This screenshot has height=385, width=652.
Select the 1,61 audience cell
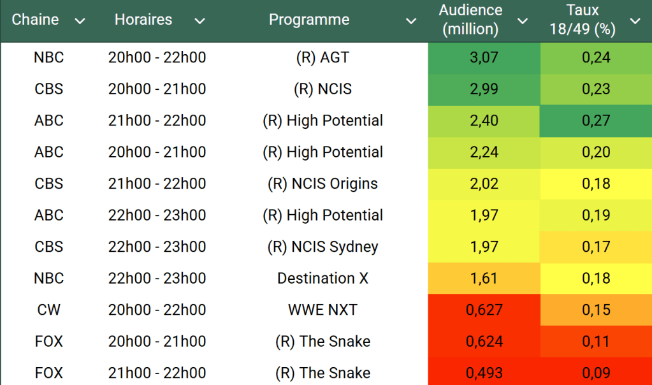pos(484,279)
